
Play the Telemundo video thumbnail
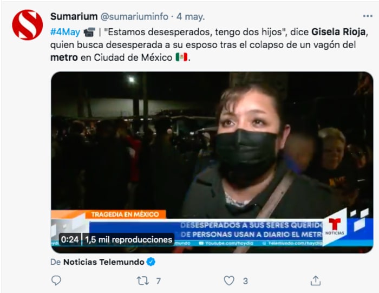tap(212, 162)
